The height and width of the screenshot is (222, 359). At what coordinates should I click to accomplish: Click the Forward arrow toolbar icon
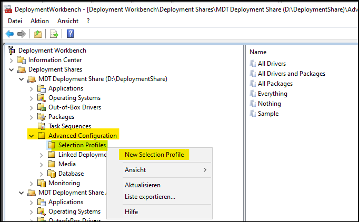(22, 34)
